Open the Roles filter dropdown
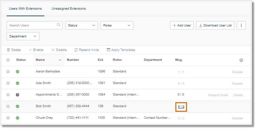Image resolution: width=256 pixels, height=129 pixels. pyautogui.click(x=117, y=26)
